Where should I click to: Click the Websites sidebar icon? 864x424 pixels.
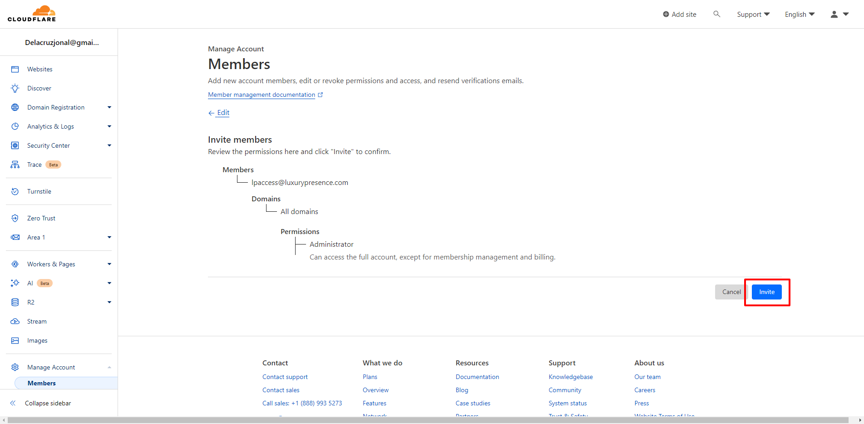click(x=15, y=69)
